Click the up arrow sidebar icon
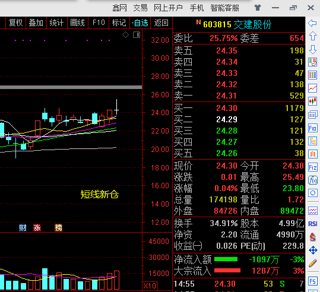320x292 pixels. click(312, 36)
